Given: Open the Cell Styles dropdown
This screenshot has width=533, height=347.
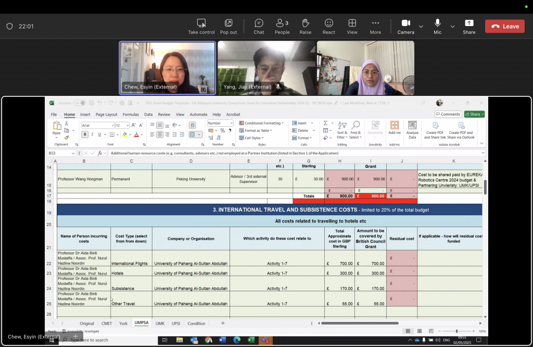Looking at the screenshot, I should (x=251, y=138).
